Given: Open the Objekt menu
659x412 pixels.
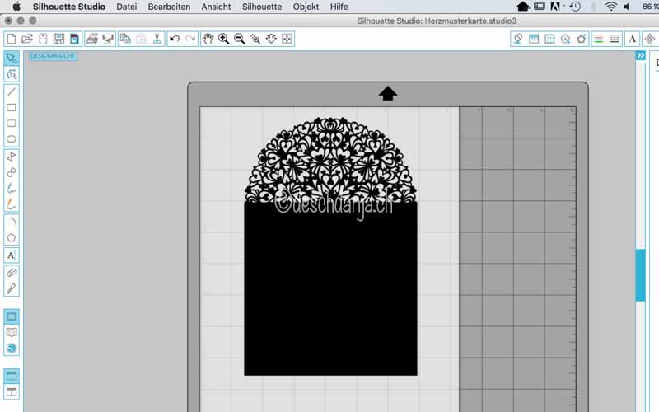Looking at the screenshot, I should (x=306, y=7).
